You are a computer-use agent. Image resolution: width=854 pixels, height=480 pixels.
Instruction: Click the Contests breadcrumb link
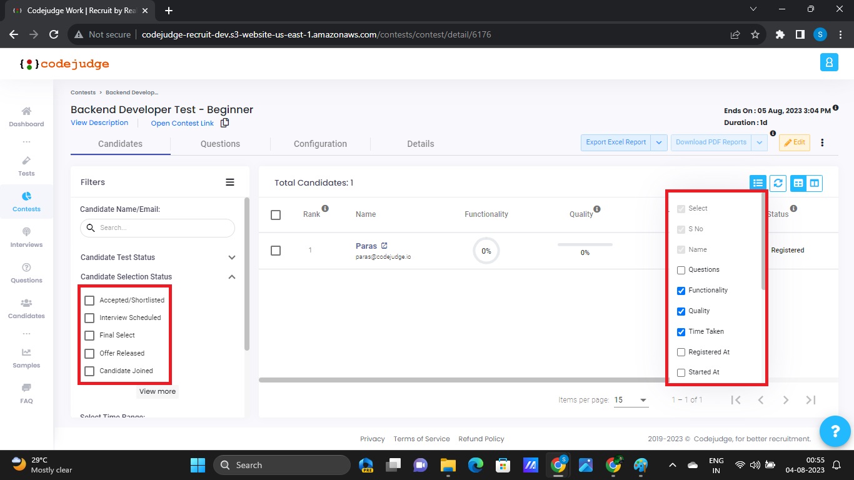pyautogui.click(x=83, y=92)
